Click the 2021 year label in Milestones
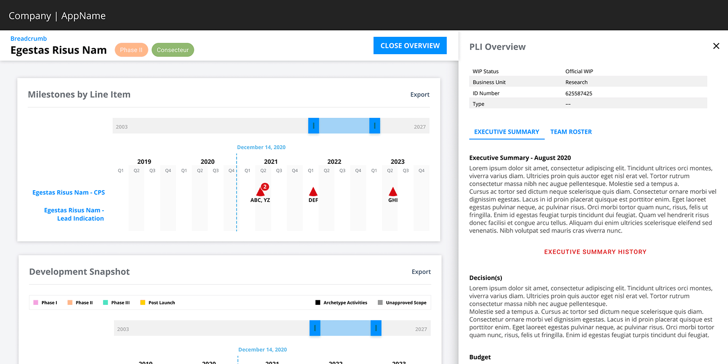This screenshot has width=728, height=364. [x=271, y=162]
